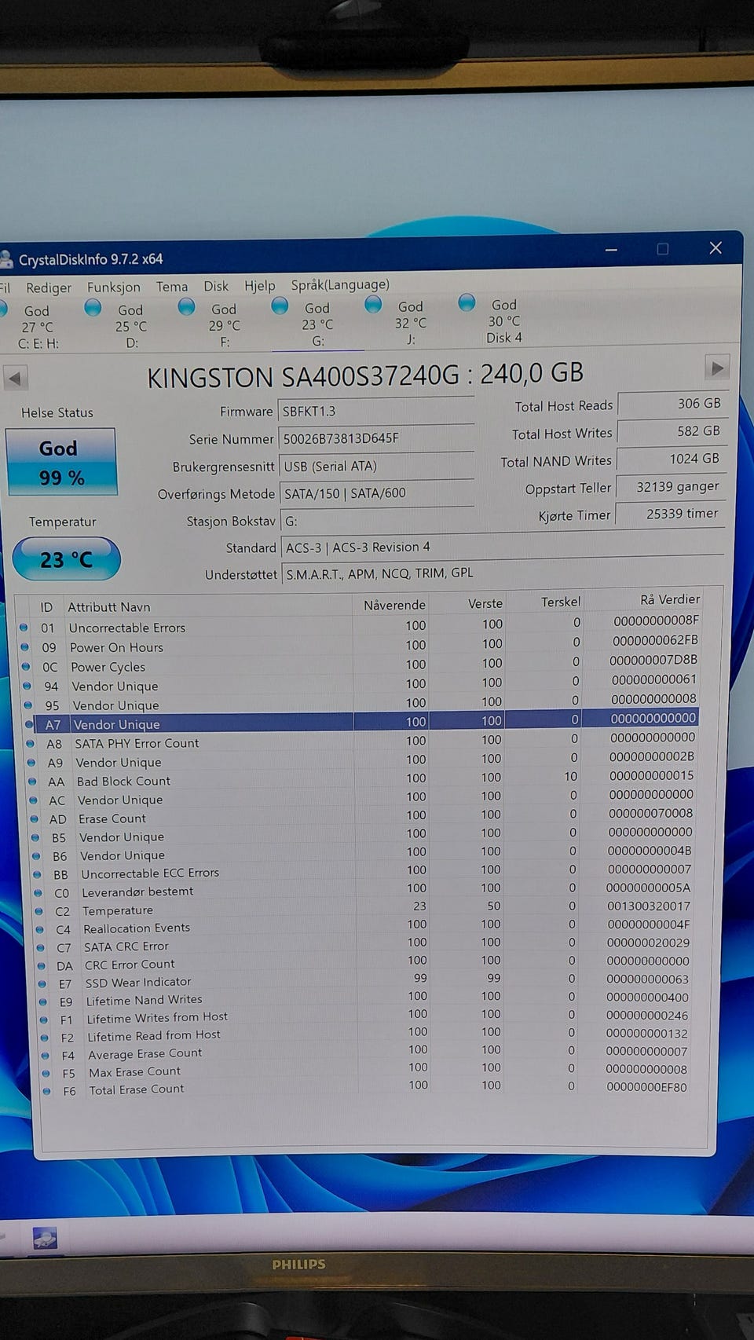Select the J: drive at 32 °C
Screen dimensions: 754x1340
[x=403, y=322]
